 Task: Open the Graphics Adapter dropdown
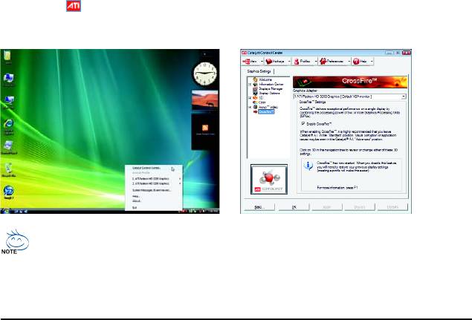404,97
